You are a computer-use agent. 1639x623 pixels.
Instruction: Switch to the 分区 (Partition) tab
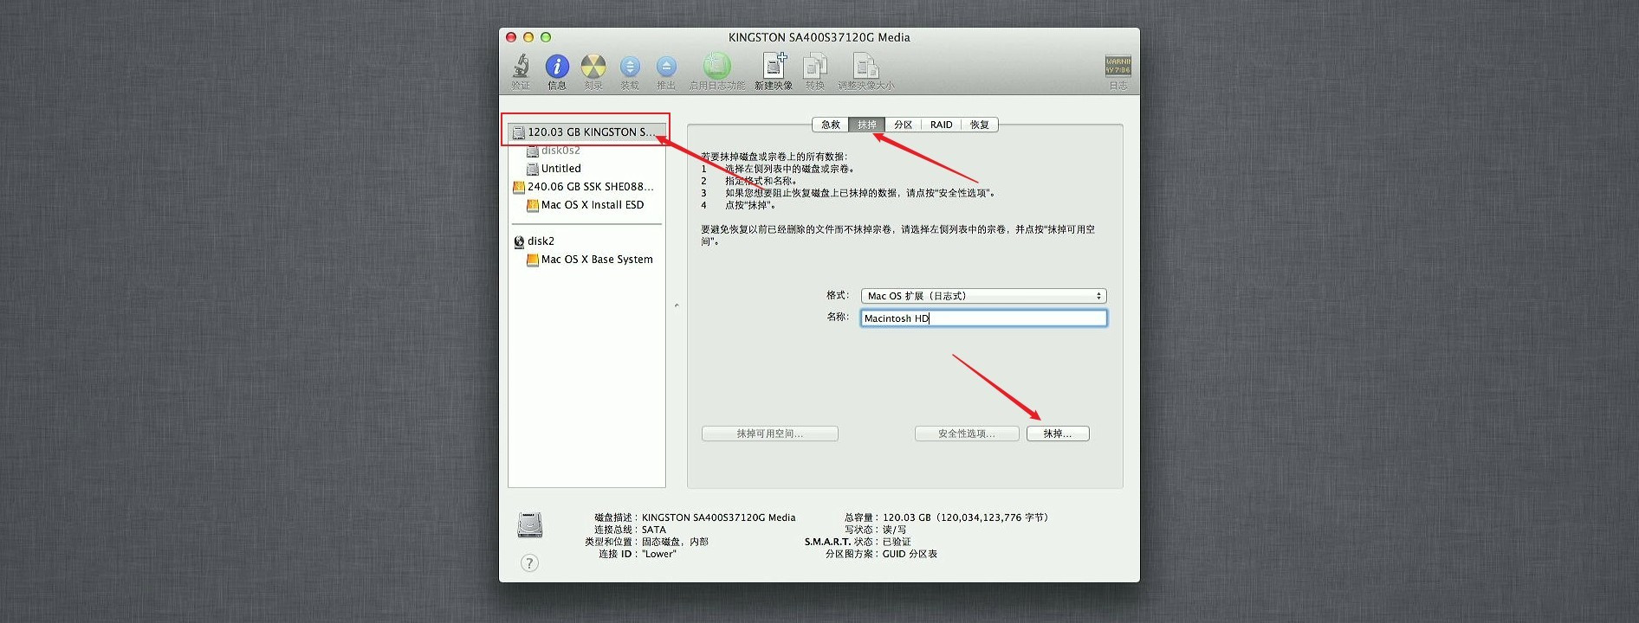click(x=903, y=125)
